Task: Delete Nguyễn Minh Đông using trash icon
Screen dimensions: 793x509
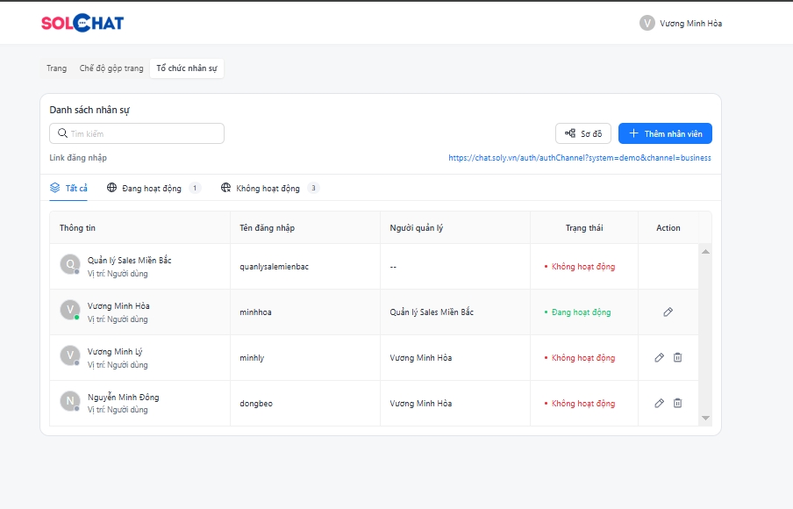Action: click(677, 403)
